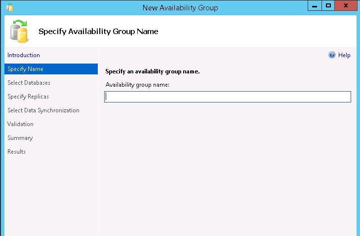The height and width of the screenshot is (236, 360).
Task: Focus the Availability group name field
Action: [228, 97]
